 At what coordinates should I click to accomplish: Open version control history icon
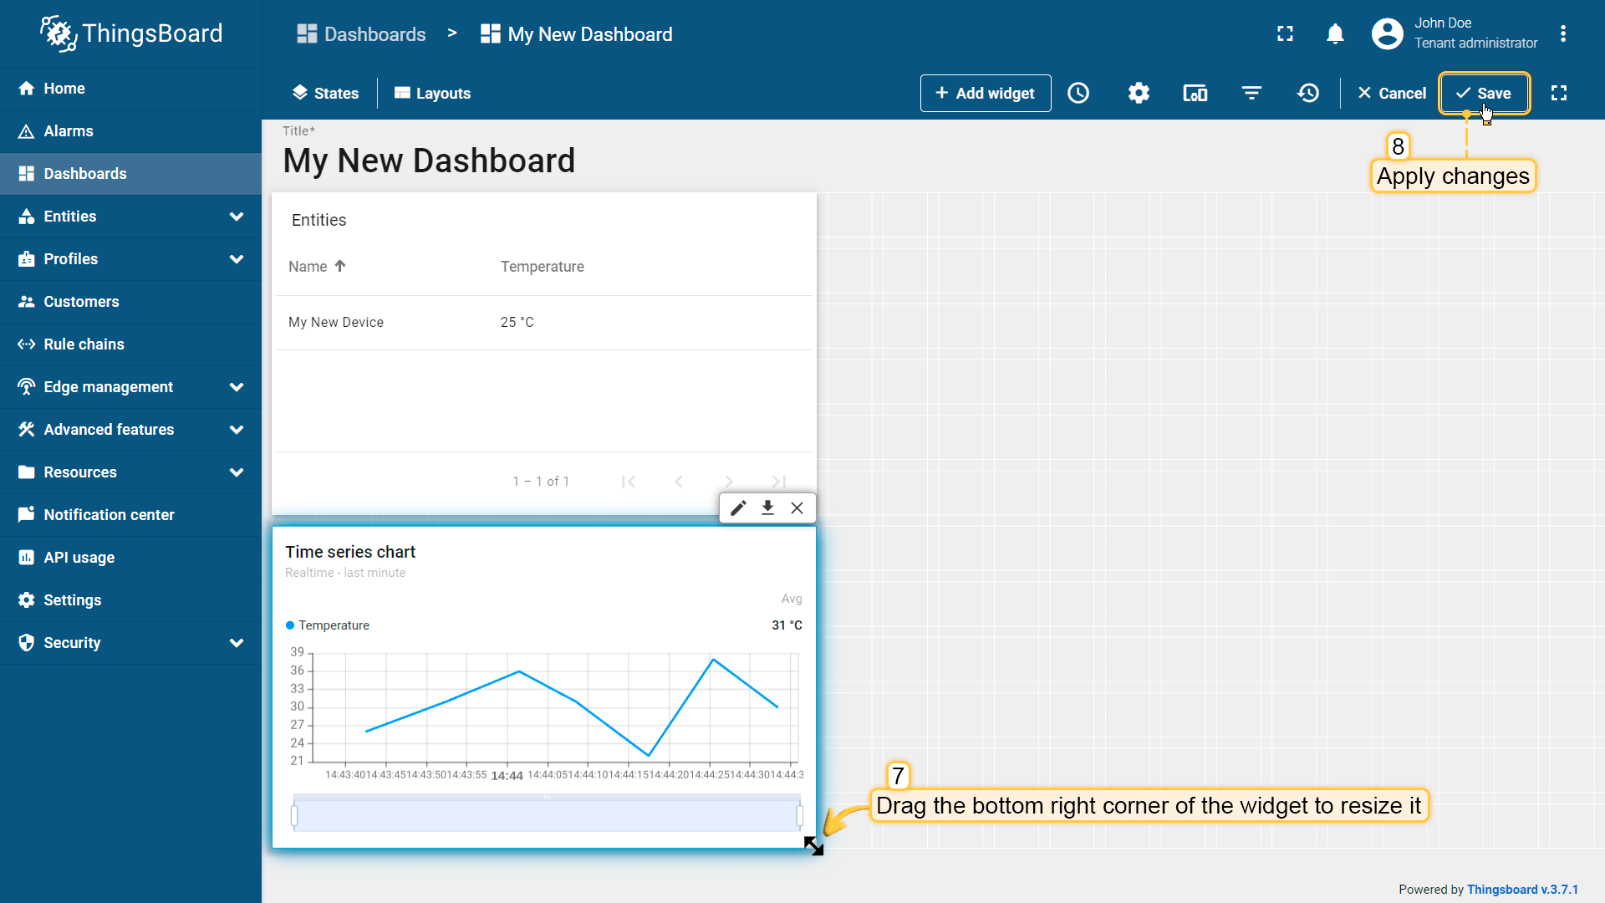point(1308,93)
